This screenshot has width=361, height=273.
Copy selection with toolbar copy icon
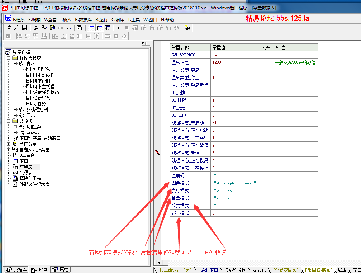(x=44, y=28)
